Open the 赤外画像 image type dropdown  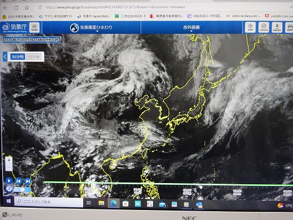coord(192,28)
